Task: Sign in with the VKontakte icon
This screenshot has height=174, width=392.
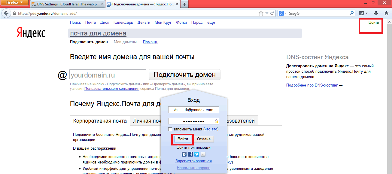Action: [x=184, y=154]
